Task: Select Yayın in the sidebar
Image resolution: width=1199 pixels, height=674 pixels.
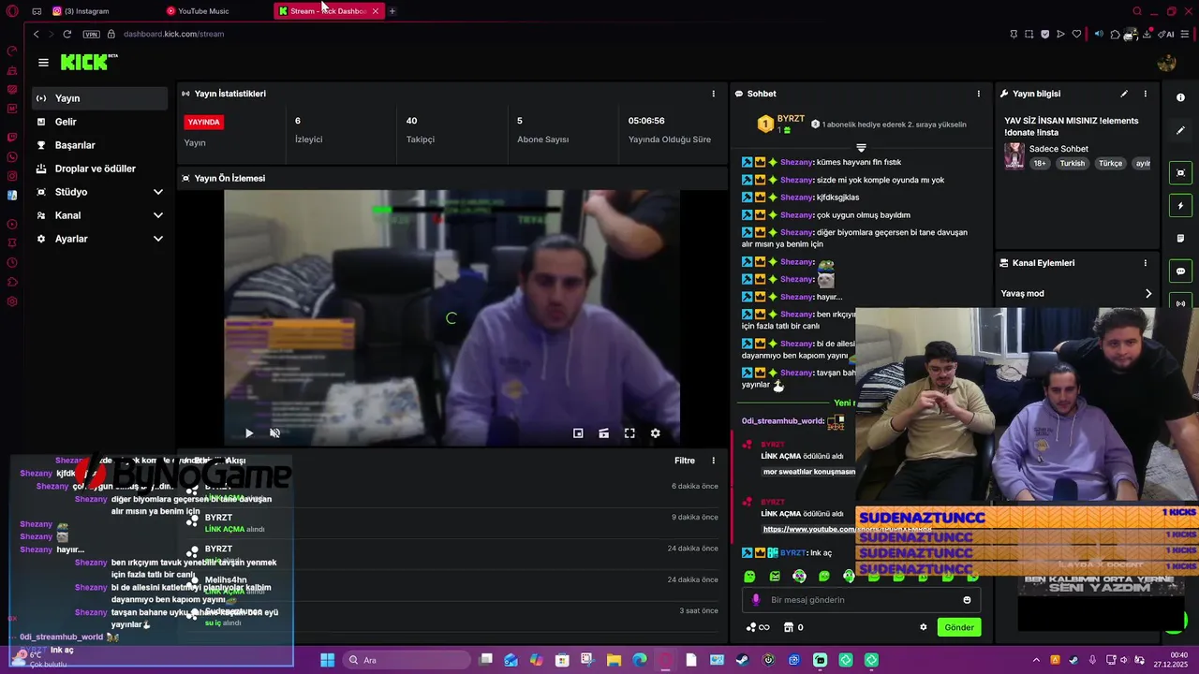Action: pos(99,98)
